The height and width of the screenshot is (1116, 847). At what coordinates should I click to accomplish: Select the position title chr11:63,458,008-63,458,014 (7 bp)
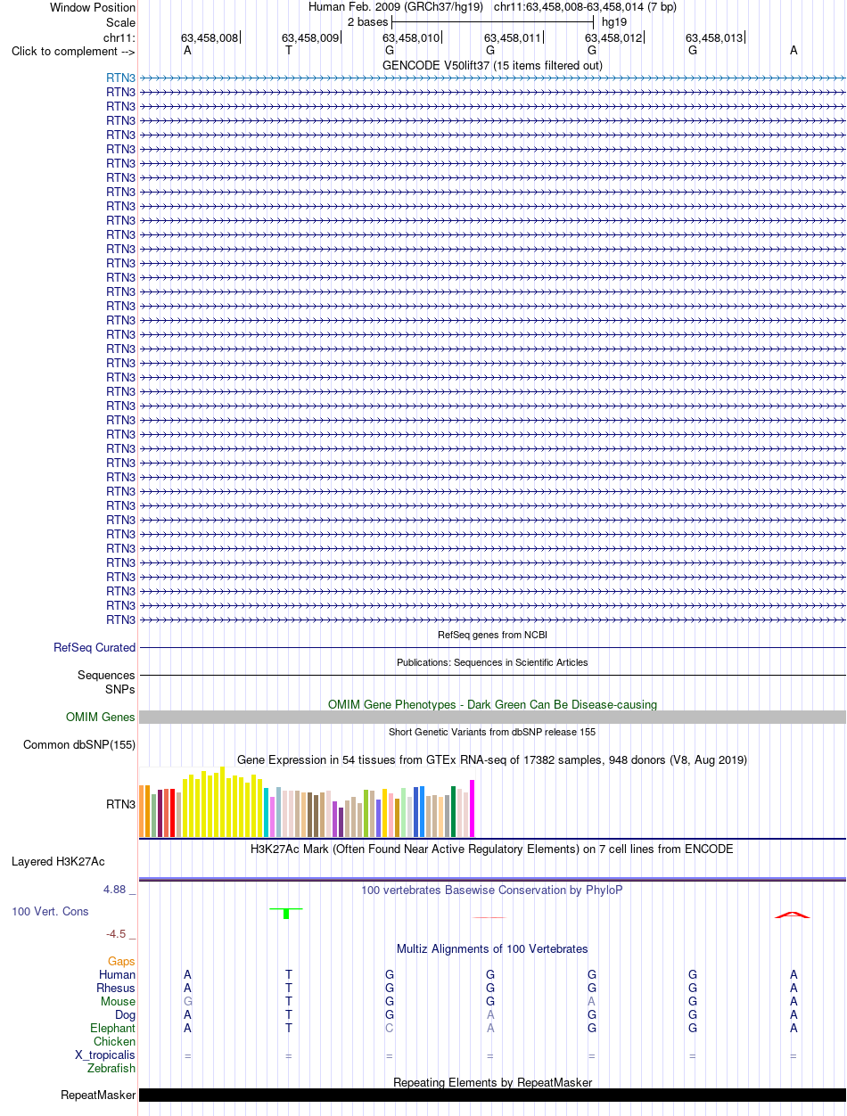pos(585,7)
